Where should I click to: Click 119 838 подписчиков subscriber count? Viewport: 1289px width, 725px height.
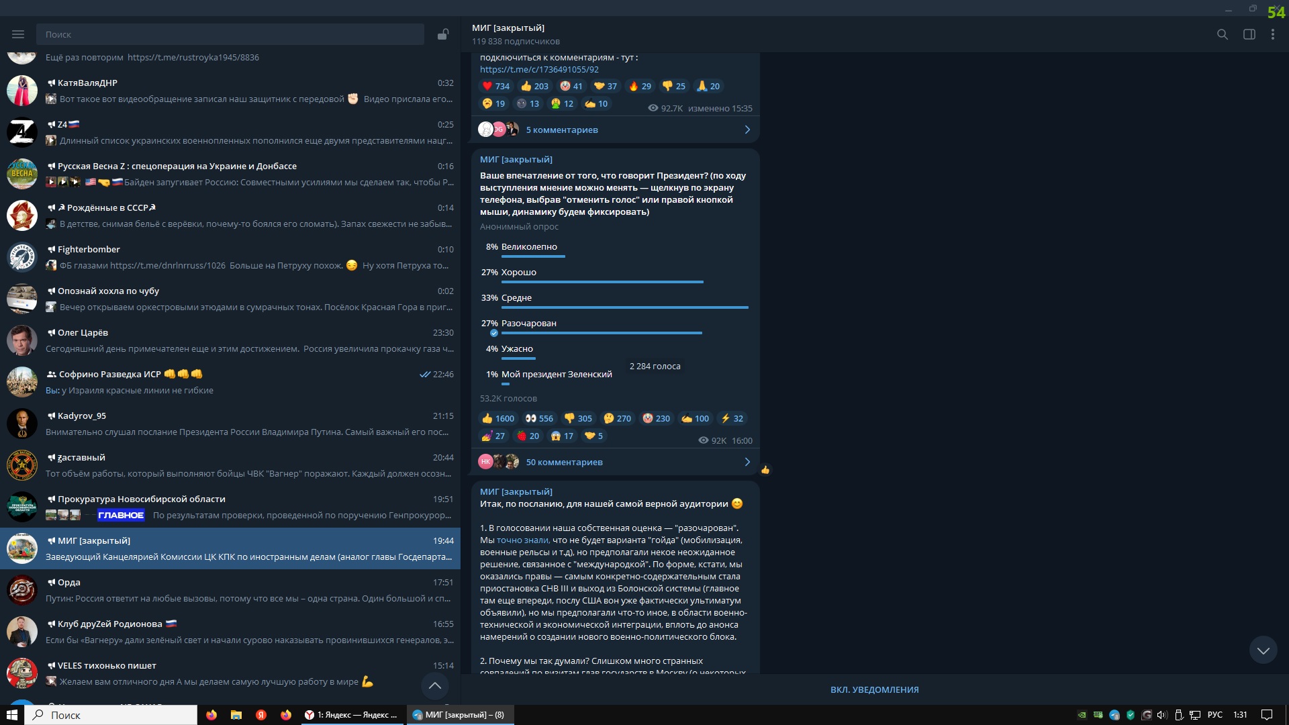(516, 42)
